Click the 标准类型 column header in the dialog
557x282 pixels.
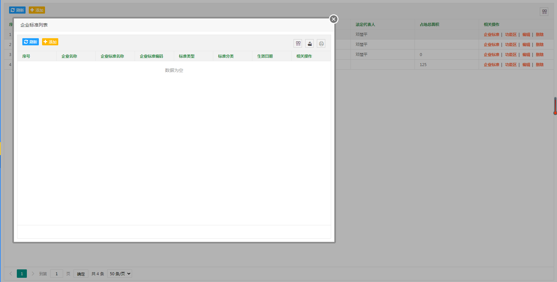tap(187, 56)
